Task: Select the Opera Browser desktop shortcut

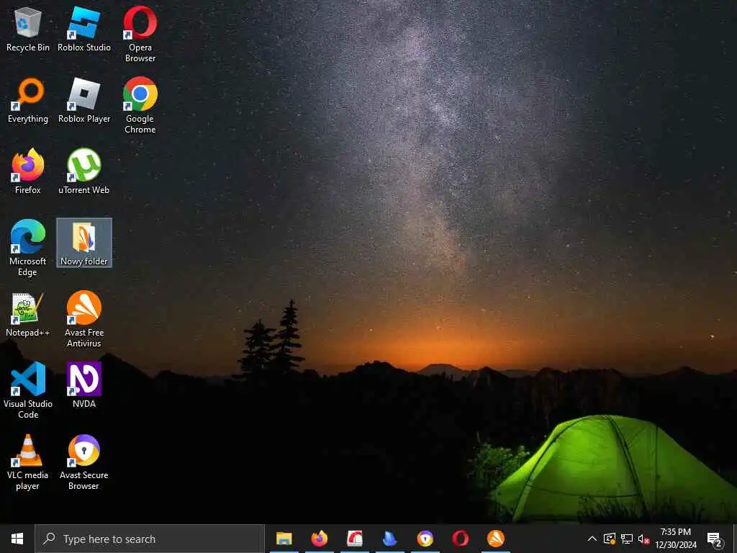Action: click(140, 35)
